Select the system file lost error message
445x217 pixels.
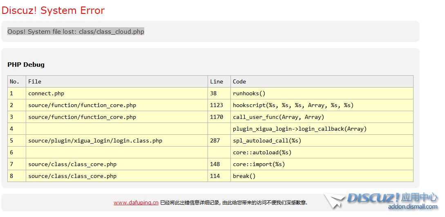pos(76,31)
